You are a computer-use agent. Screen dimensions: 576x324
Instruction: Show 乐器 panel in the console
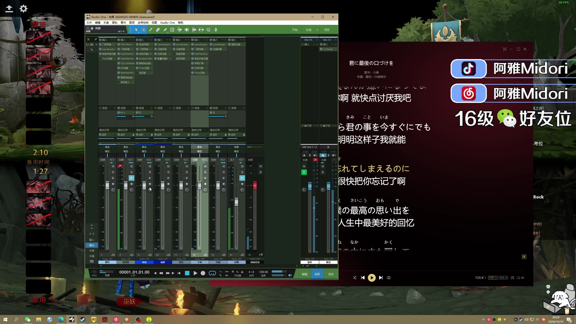pyautogui.click(x=92, y=256)
